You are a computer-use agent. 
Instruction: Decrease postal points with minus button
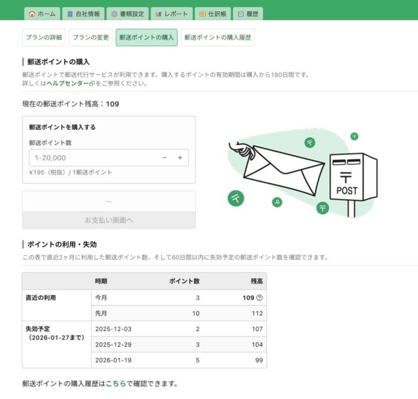coord(165,157)
